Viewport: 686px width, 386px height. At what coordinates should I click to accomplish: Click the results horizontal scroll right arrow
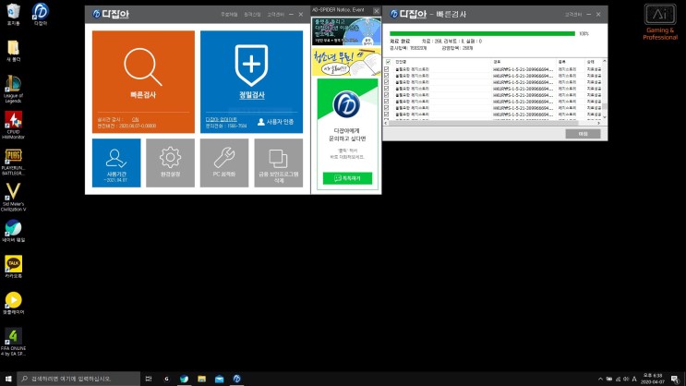coord(598,123)
